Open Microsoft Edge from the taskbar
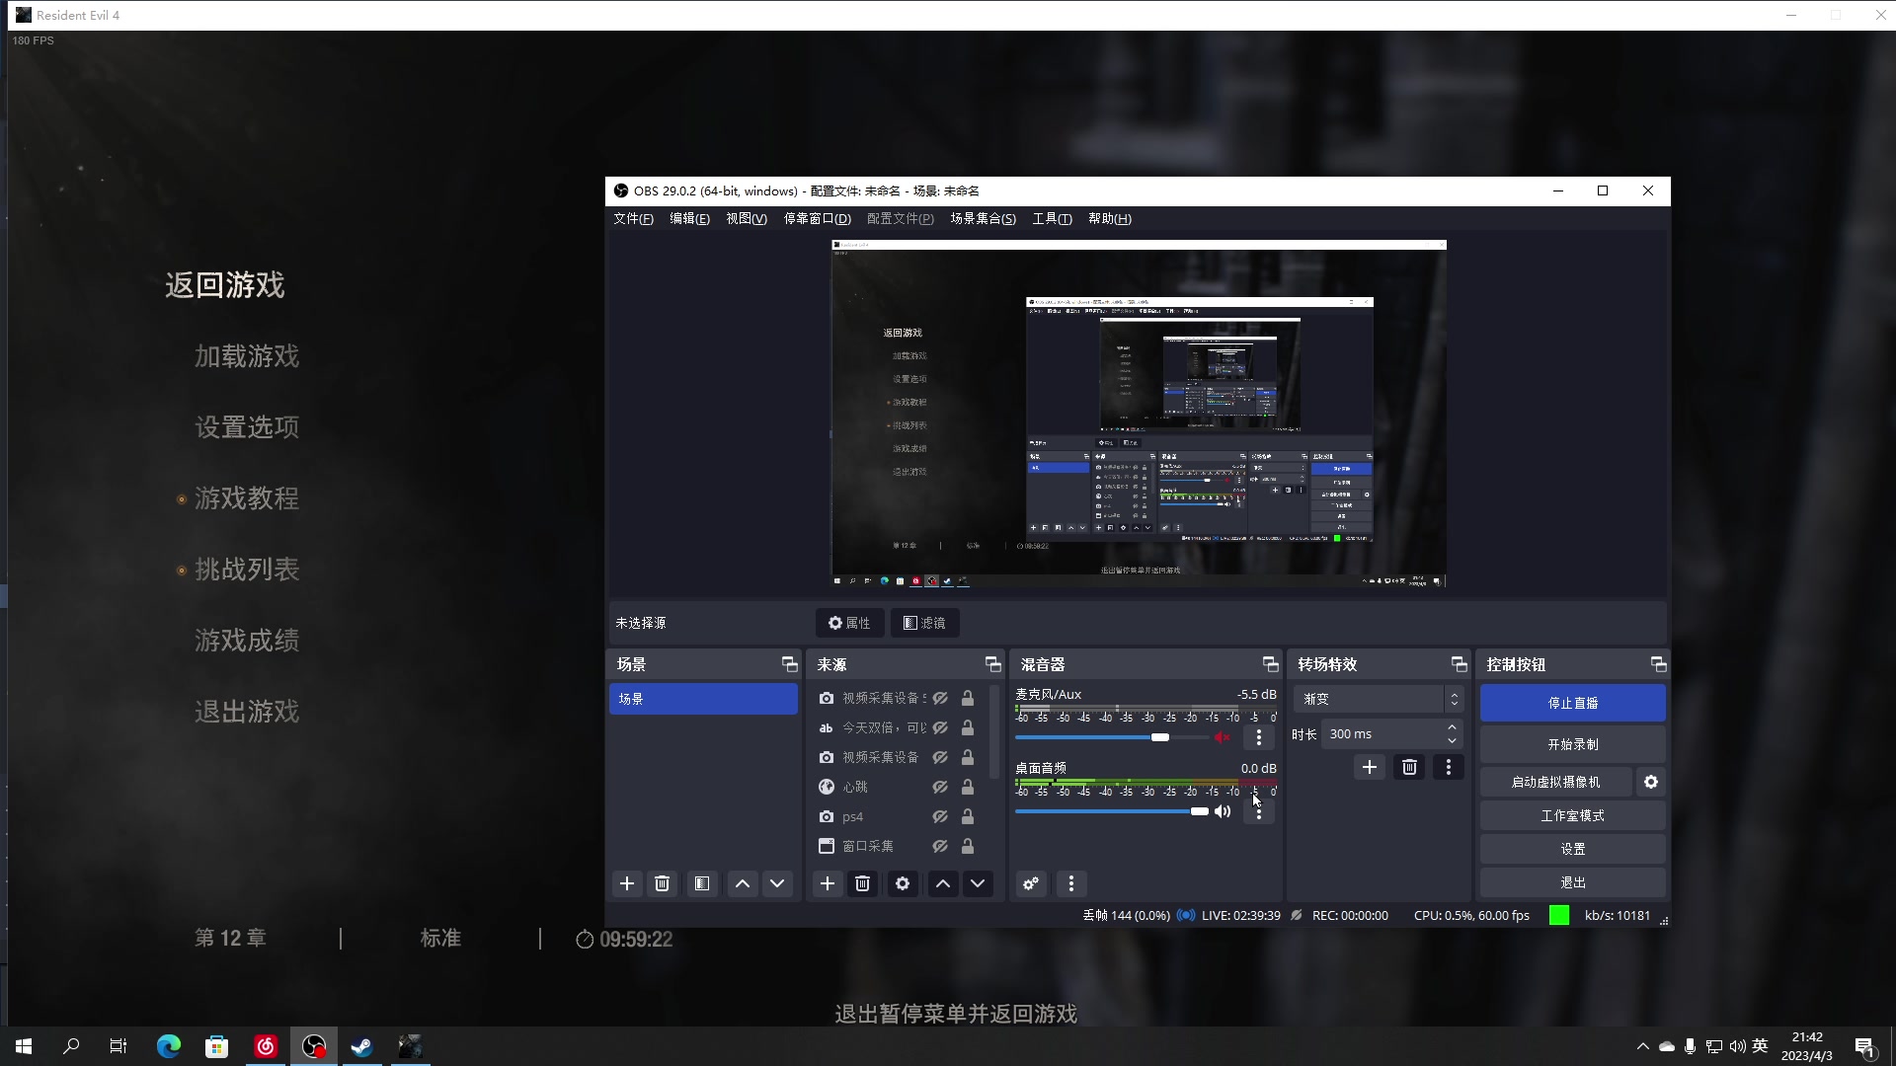The height and width of the screenshot is (1066, 1896). pos(169,1046)
